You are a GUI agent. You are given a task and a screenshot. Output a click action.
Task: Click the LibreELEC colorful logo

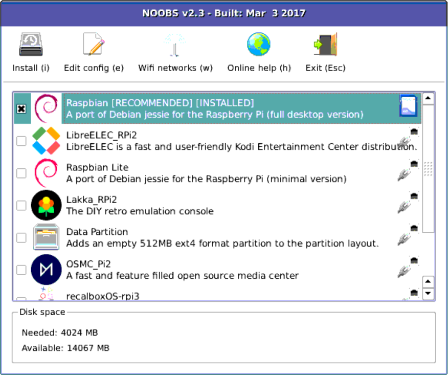pos(46,141)
